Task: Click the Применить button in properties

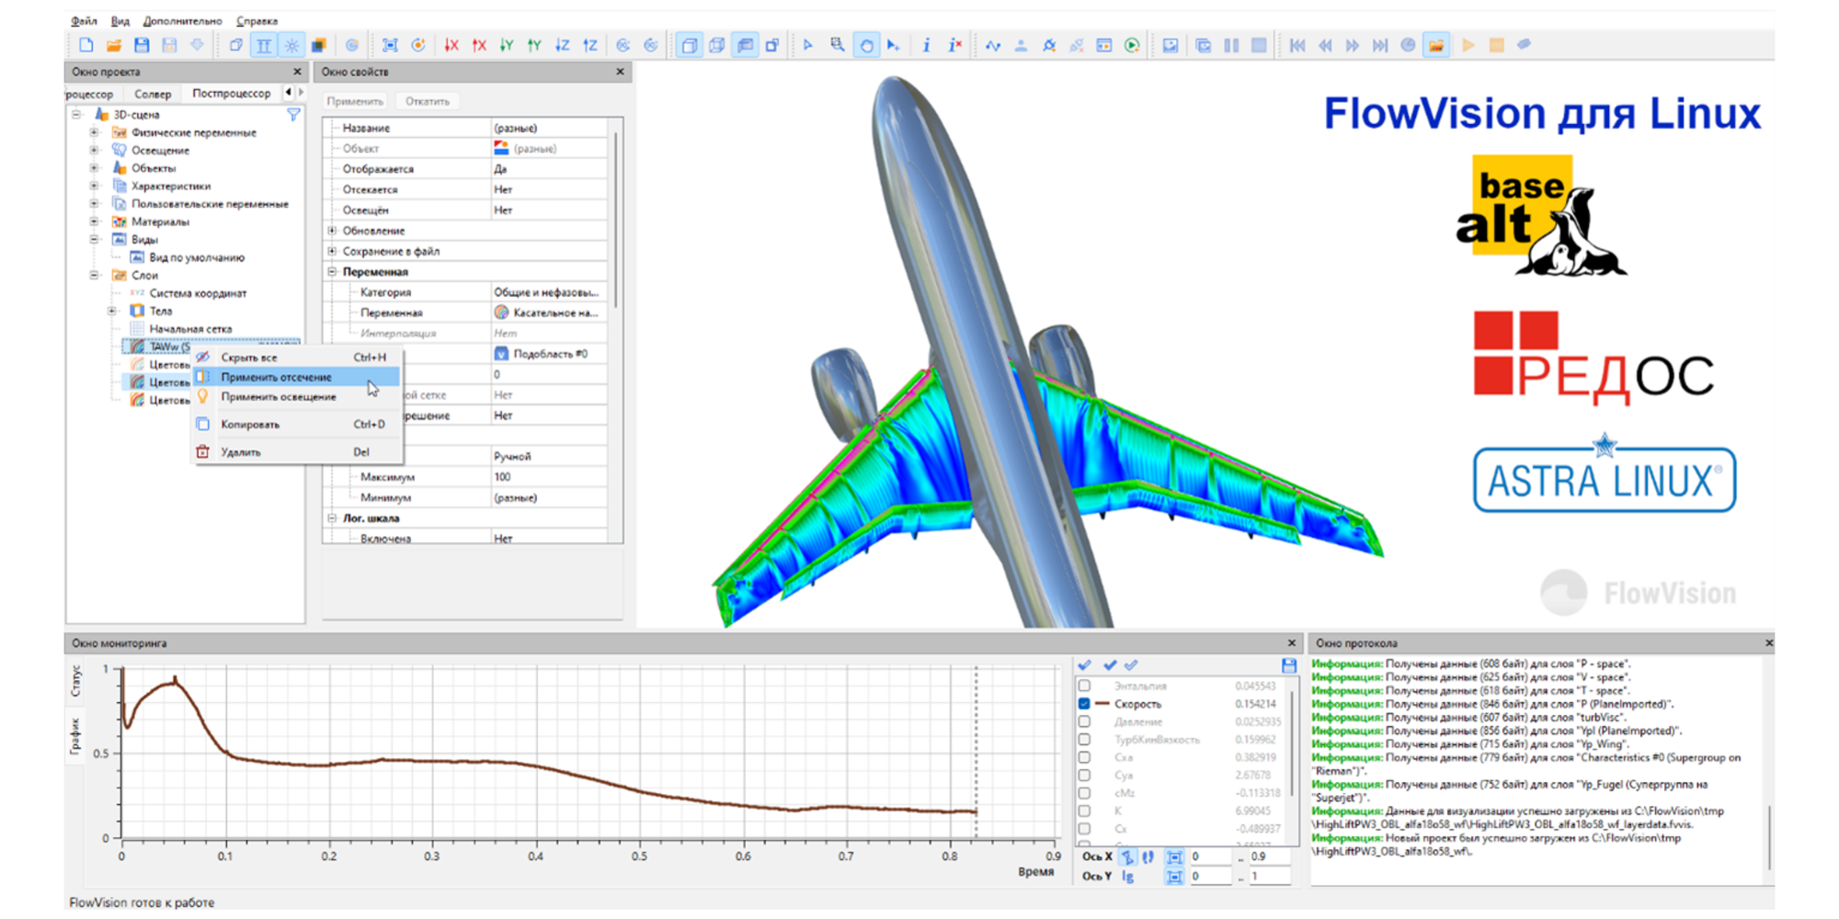Action: pos(355,101)
